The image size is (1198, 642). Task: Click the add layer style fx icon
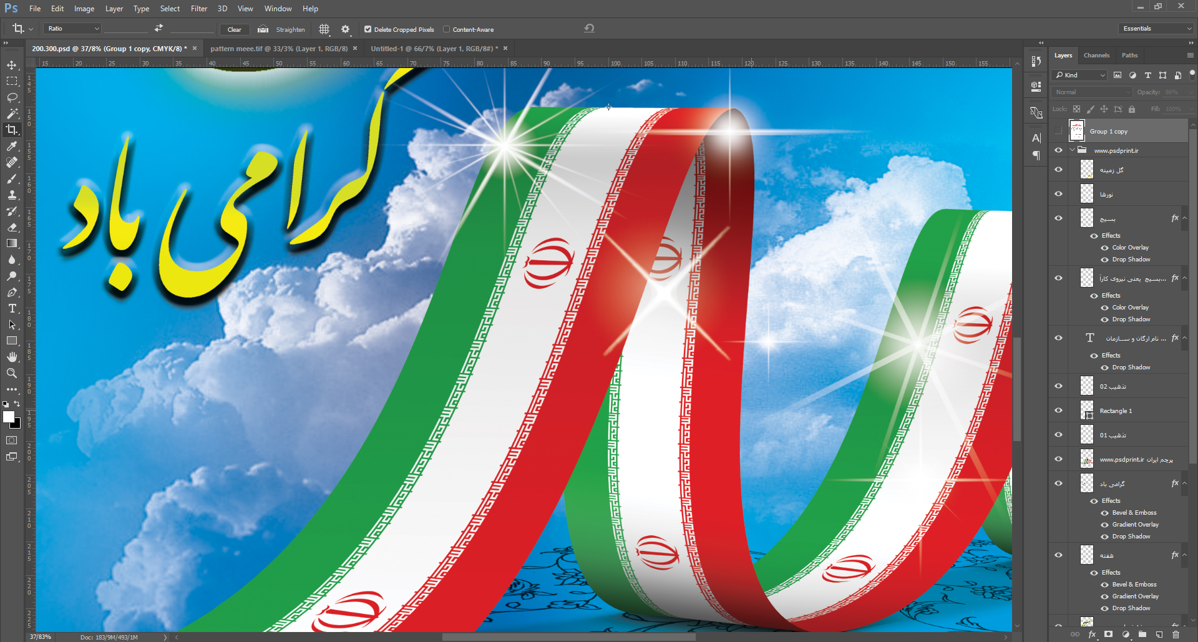pos(1092,635)
